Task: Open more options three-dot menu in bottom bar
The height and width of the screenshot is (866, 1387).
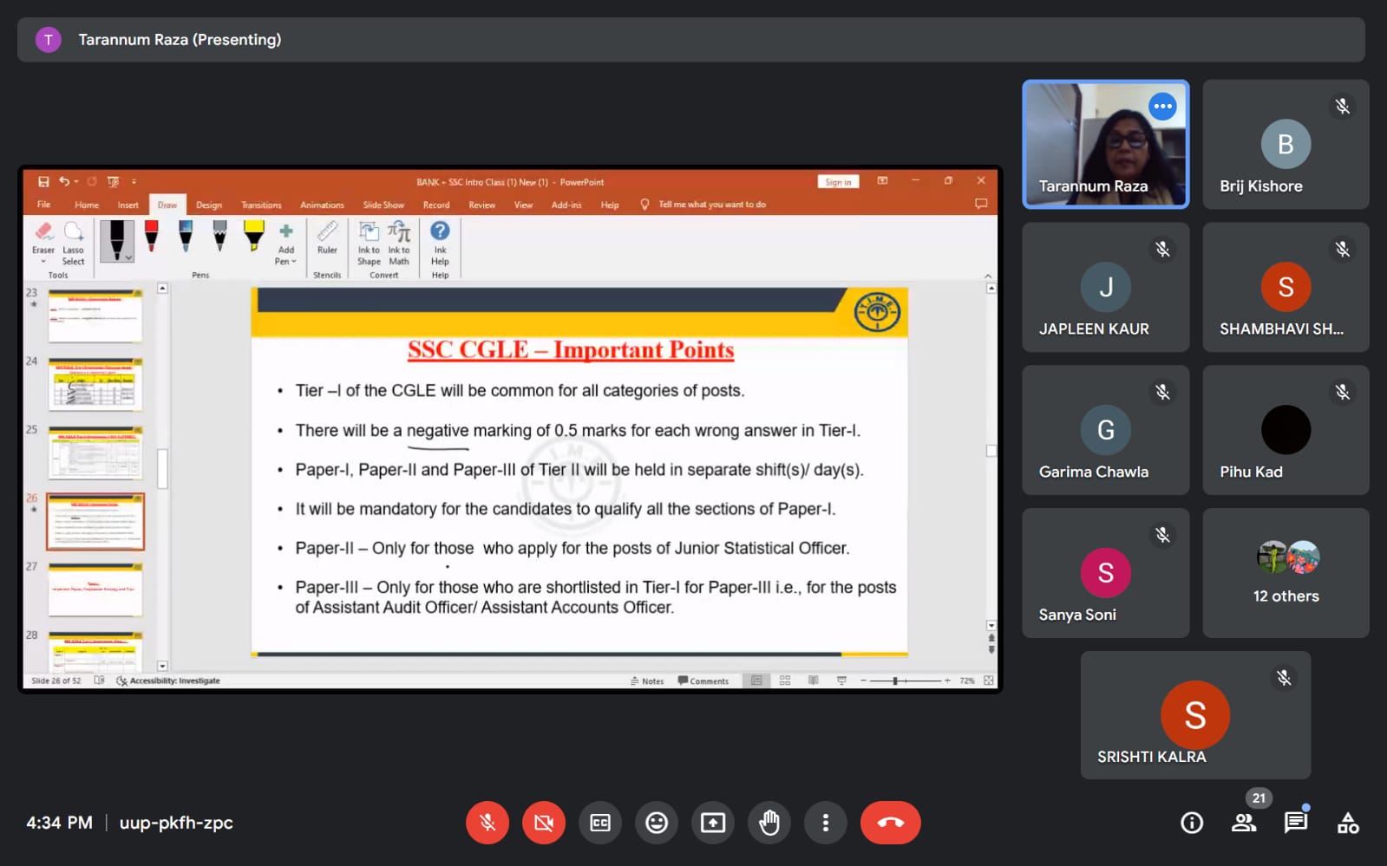Action: 826,823
